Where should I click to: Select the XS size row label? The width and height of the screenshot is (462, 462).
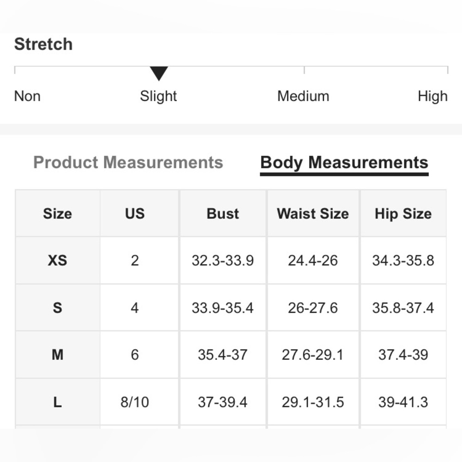(57, 261)
